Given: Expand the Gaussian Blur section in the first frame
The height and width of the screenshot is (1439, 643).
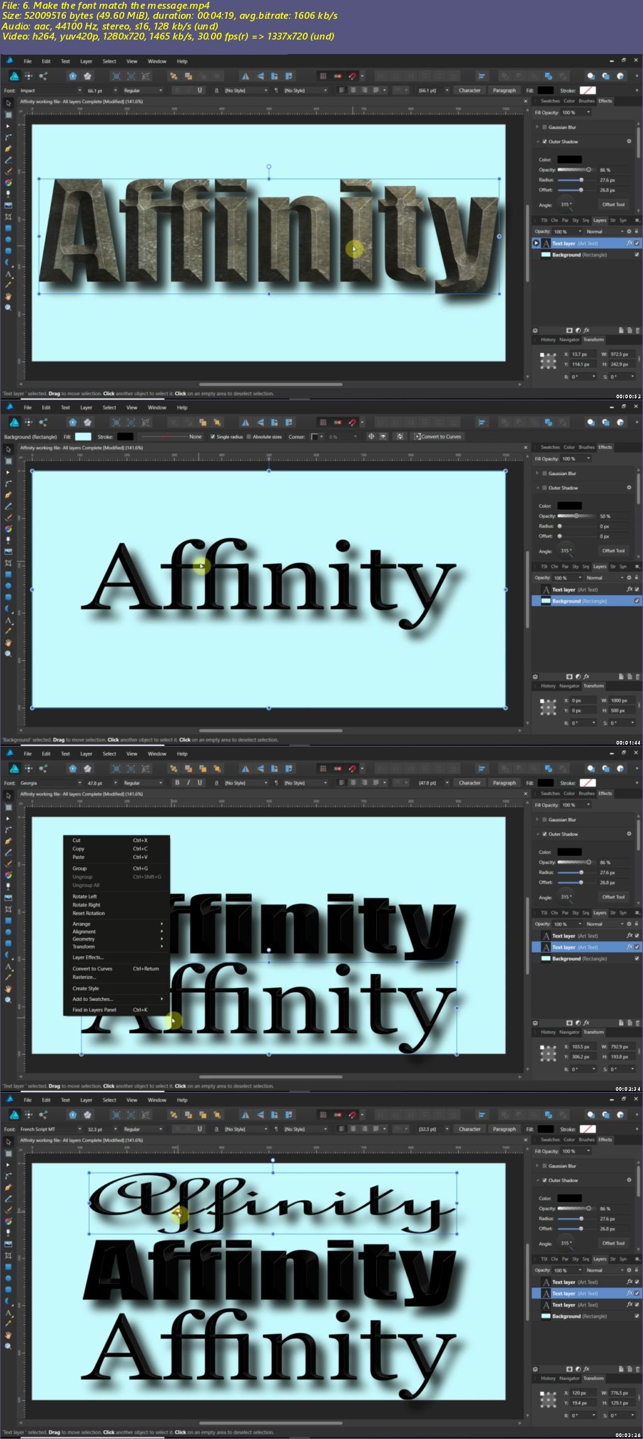Looking at the screenshot, I should (x=537, y=127).
